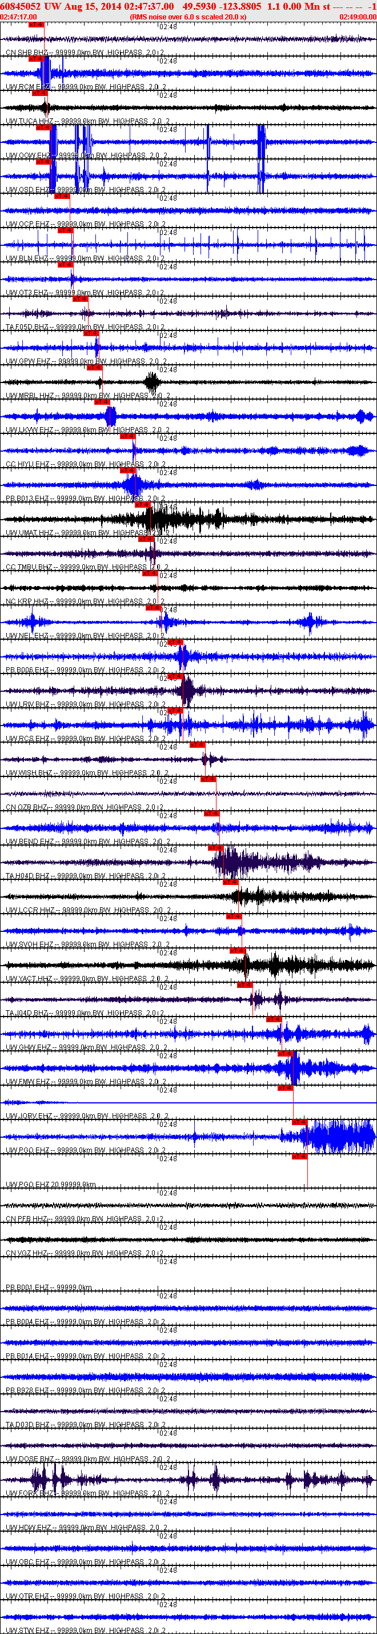Click red pick marker on UW LKVW trace
The height and width of the screenshot is (1634, 377).
[102, 401]
